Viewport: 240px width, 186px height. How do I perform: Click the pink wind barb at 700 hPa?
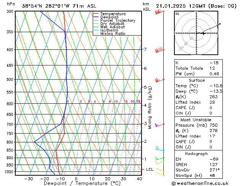point(159,125)
